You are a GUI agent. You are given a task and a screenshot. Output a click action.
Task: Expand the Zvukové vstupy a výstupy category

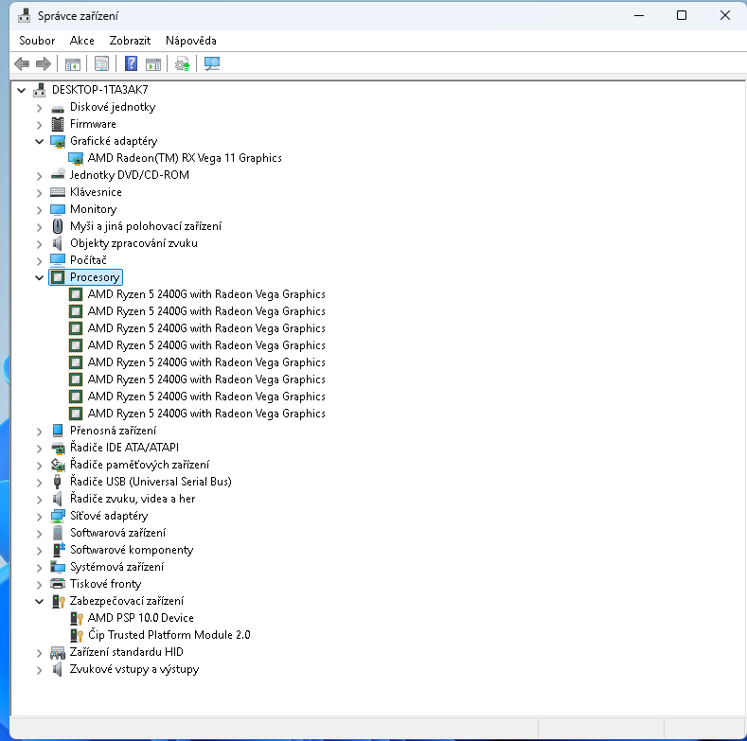coord(39,670)
